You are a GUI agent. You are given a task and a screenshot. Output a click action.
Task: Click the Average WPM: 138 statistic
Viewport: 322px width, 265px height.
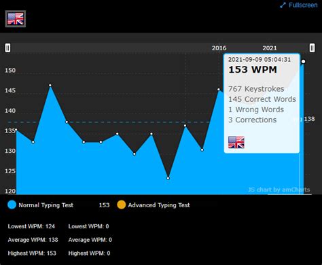(33, 240)
